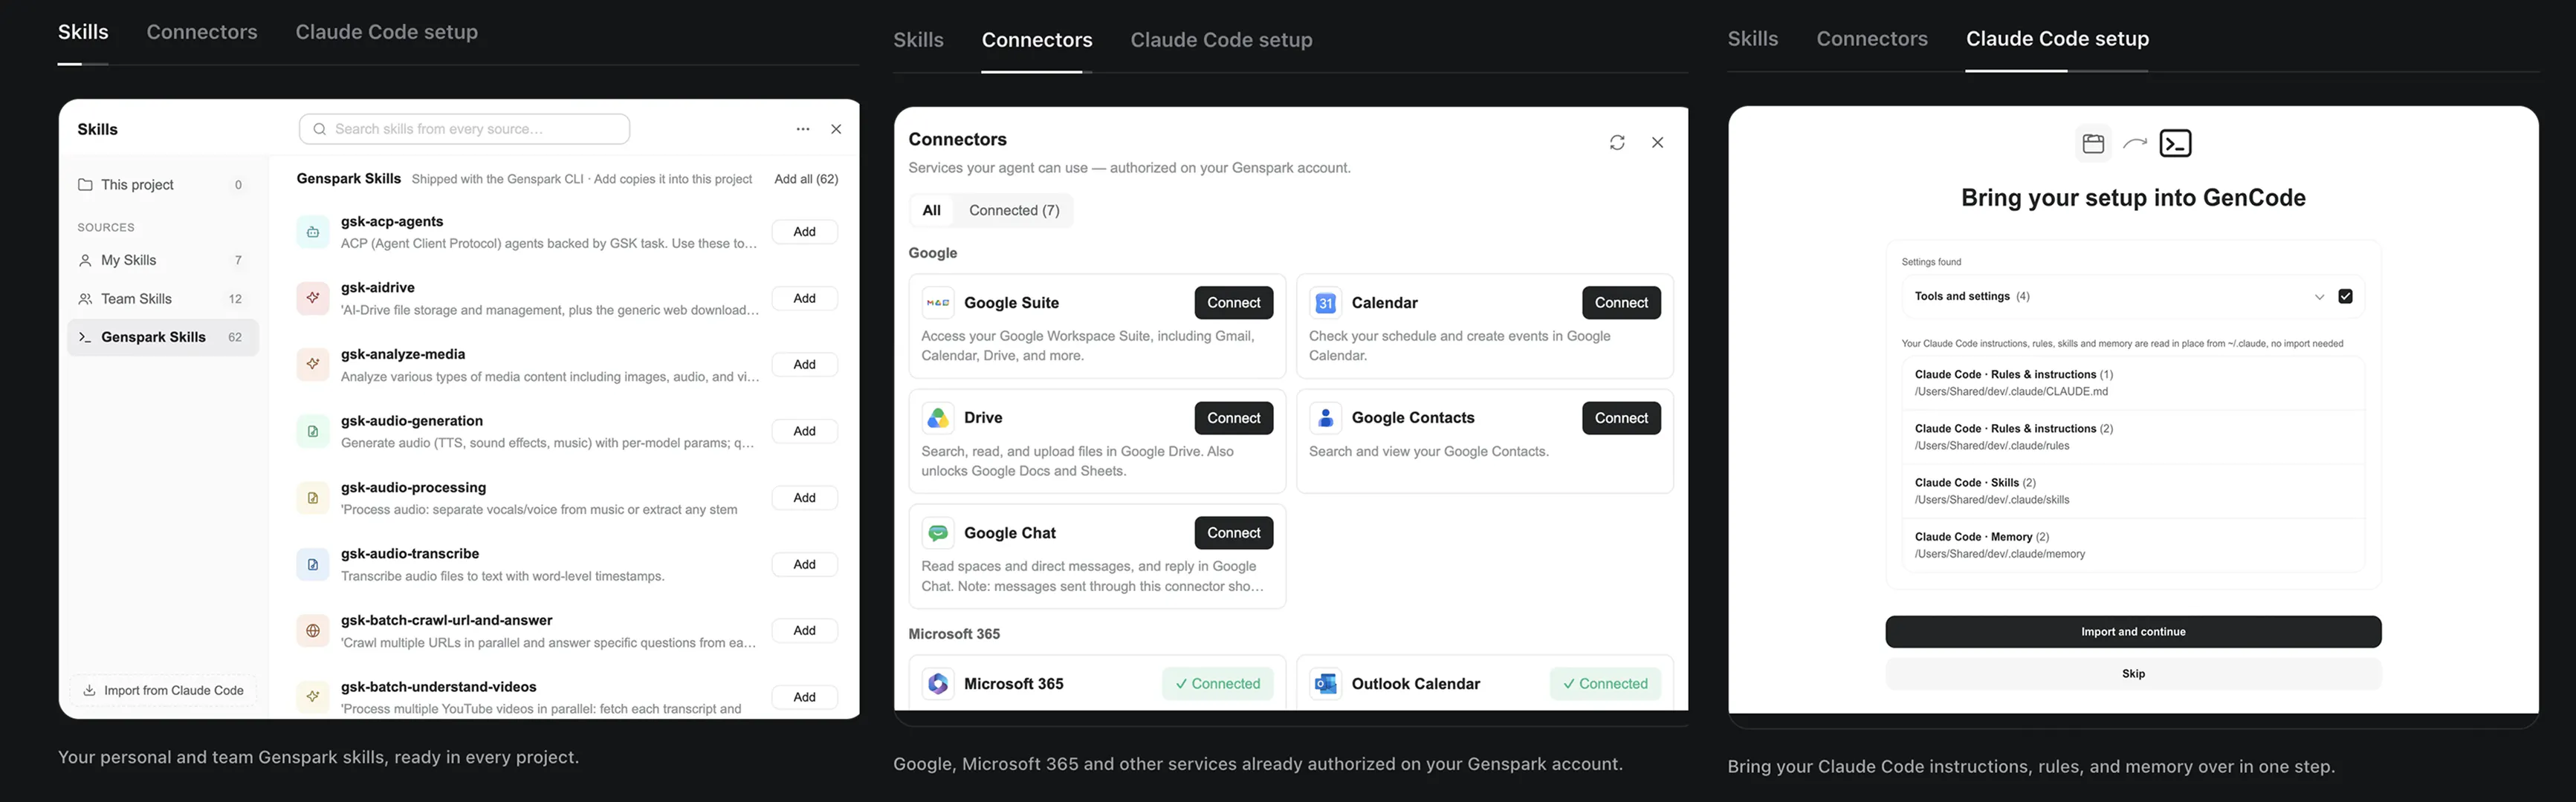Open Claude Code setup tab above the Connectors dialog
This screenshot has height=802, width=2576.
click(1221, 40)
